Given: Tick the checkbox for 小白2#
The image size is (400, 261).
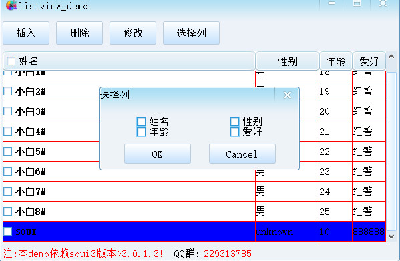Looking at the screenshot, I should (8, 91).
